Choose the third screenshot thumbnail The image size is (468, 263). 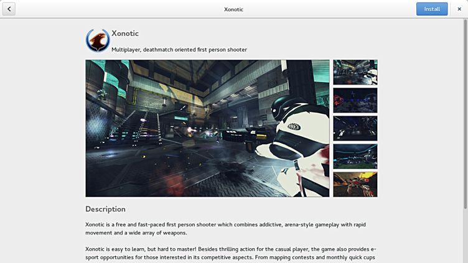pos(355,128)
